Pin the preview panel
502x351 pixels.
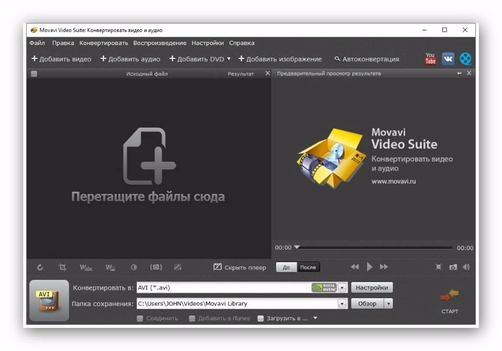[x=460, y=73]
